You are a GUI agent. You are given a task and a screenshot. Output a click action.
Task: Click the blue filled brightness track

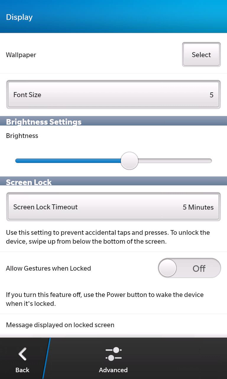click(x=68, y=161)
